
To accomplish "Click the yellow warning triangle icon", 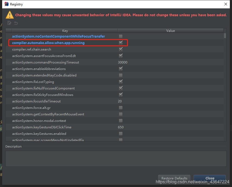I will (x=10, y=15).
